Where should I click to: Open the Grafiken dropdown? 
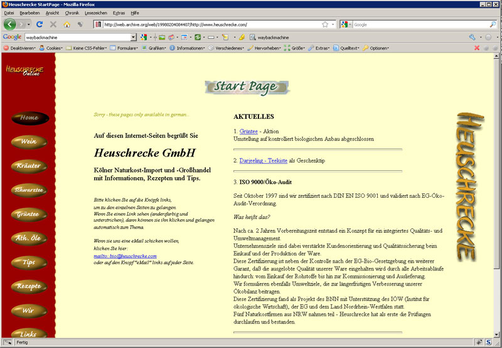click(154, 48)
